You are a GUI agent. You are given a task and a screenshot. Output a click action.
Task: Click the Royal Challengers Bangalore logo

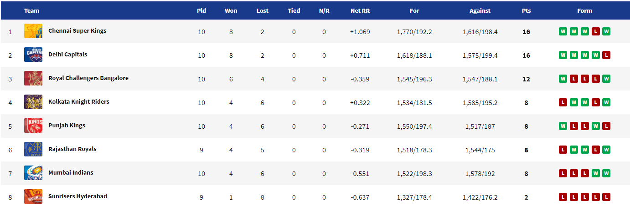pos(33,78)
